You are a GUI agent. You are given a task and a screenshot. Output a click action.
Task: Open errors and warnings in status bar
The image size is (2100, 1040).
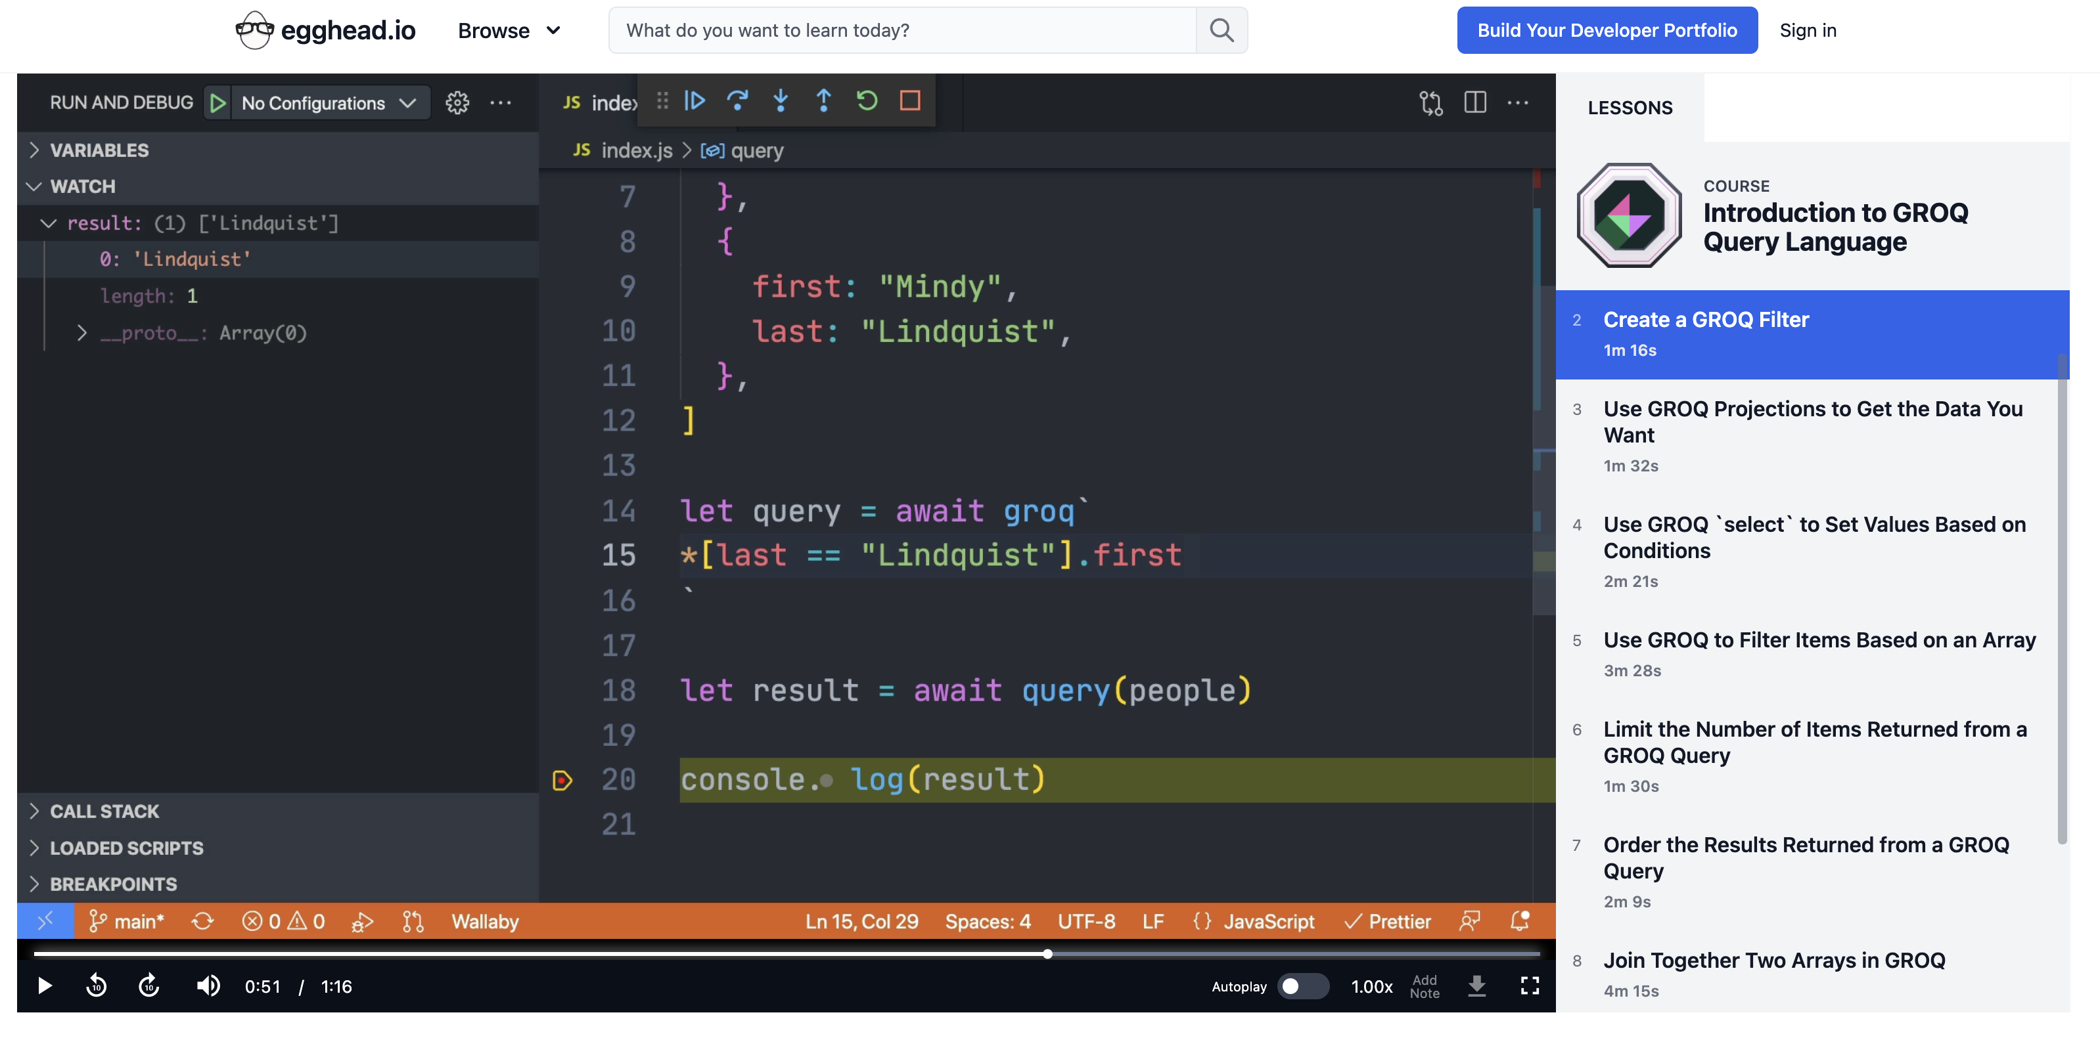click(x=283, y=921)
